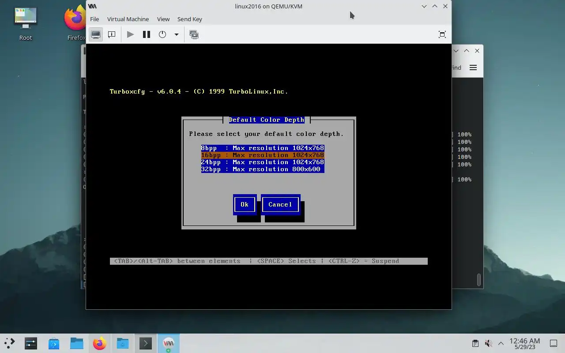Switch VM viewer to fullscreen
Viewport: 565px width, 353px height.
coord(442,34)
